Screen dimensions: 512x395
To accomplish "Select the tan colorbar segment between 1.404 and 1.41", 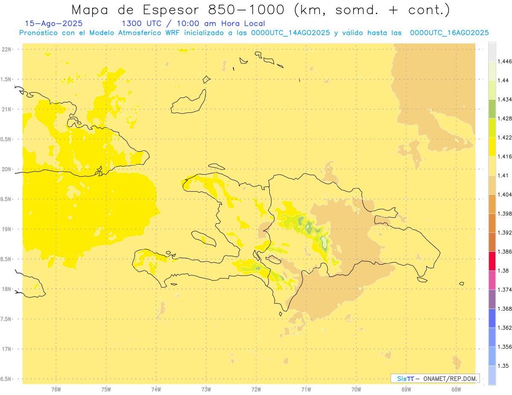I will point(492,185).
